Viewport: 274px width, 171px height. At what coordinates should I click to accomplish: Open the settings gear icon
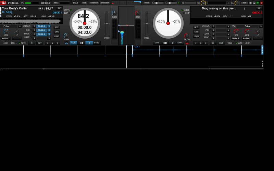250,3
